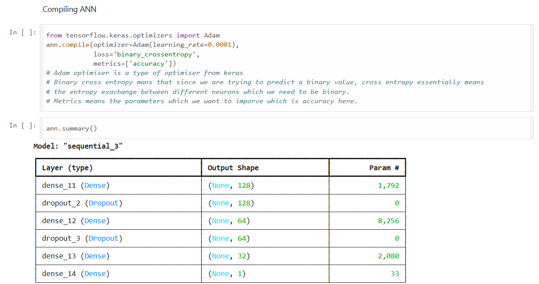The image size is (539, 284).
Task: Select the ann.summary() code cell
Action: 287,128
